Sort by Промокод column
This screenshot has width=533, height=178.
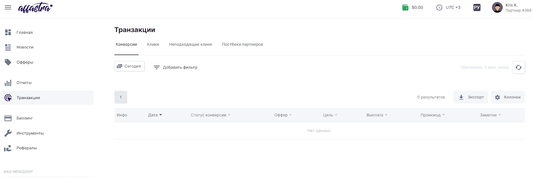click(x=433, y=115)
